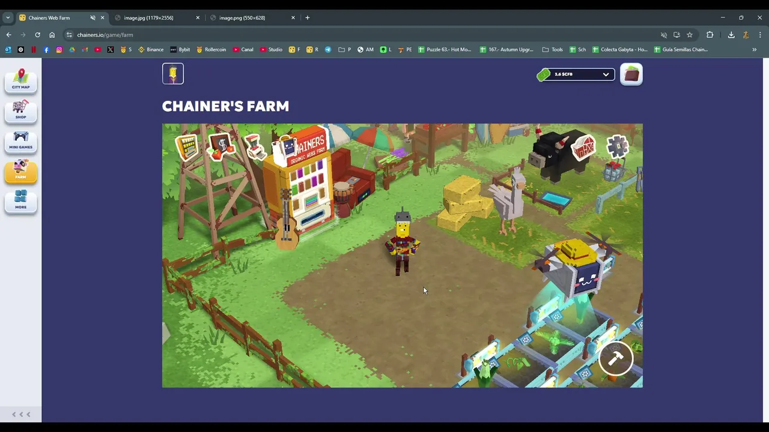Open the Canal YouTube bookmark

(243, 49)
